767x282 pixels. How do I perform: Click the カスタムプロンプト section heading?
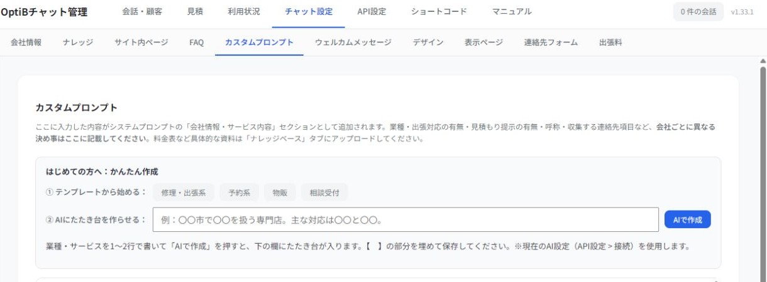(77, 108)
